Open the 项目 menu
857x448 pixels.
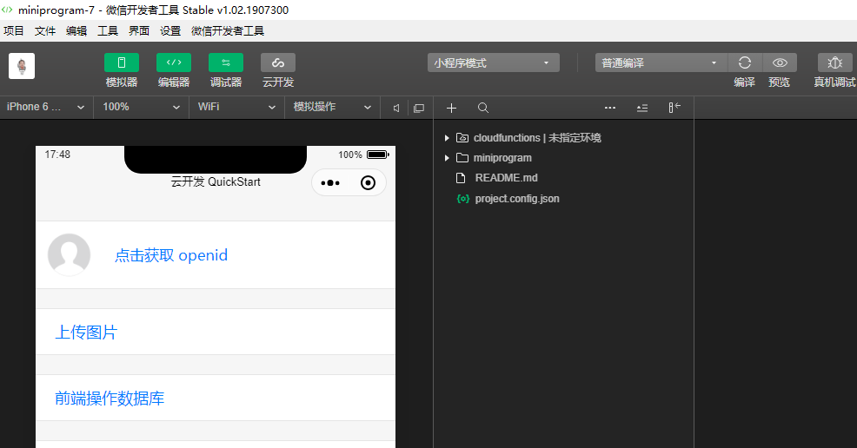(14, 31)
